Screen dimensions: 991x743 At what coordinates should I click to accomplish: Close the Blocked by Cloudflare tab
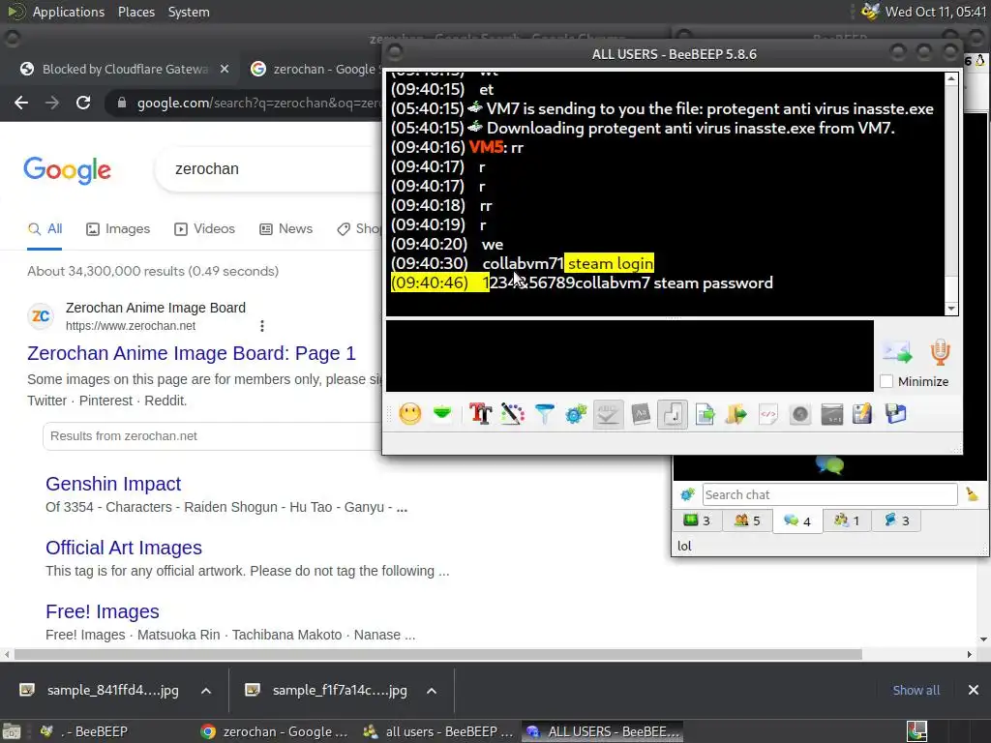pos(225,69)
